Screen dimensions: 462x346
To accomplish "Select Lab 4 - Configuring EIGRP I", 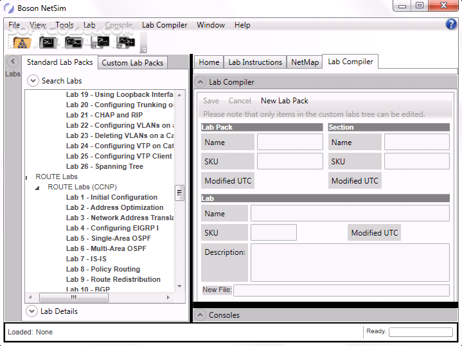I will 112,229.
